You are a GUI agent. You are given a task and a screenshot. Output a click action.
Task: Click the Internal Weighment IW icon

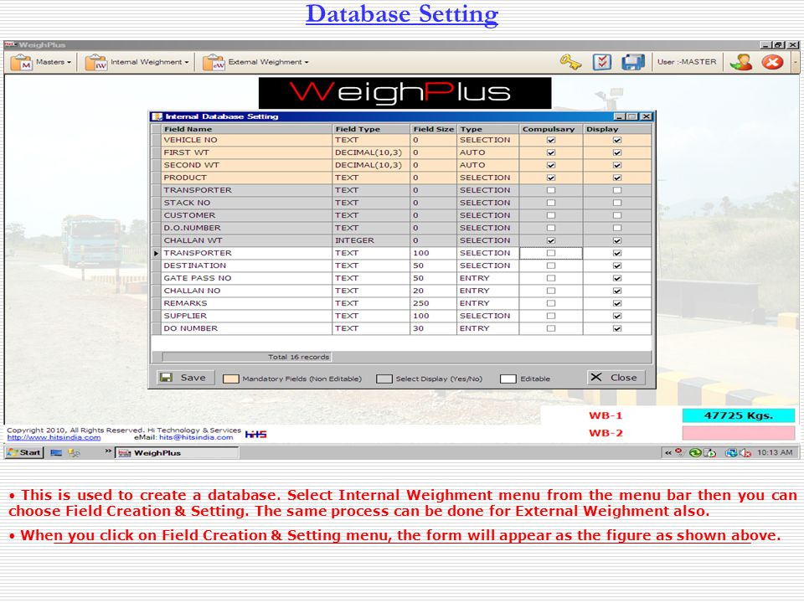pyautogui.click(x=95, y=63)
